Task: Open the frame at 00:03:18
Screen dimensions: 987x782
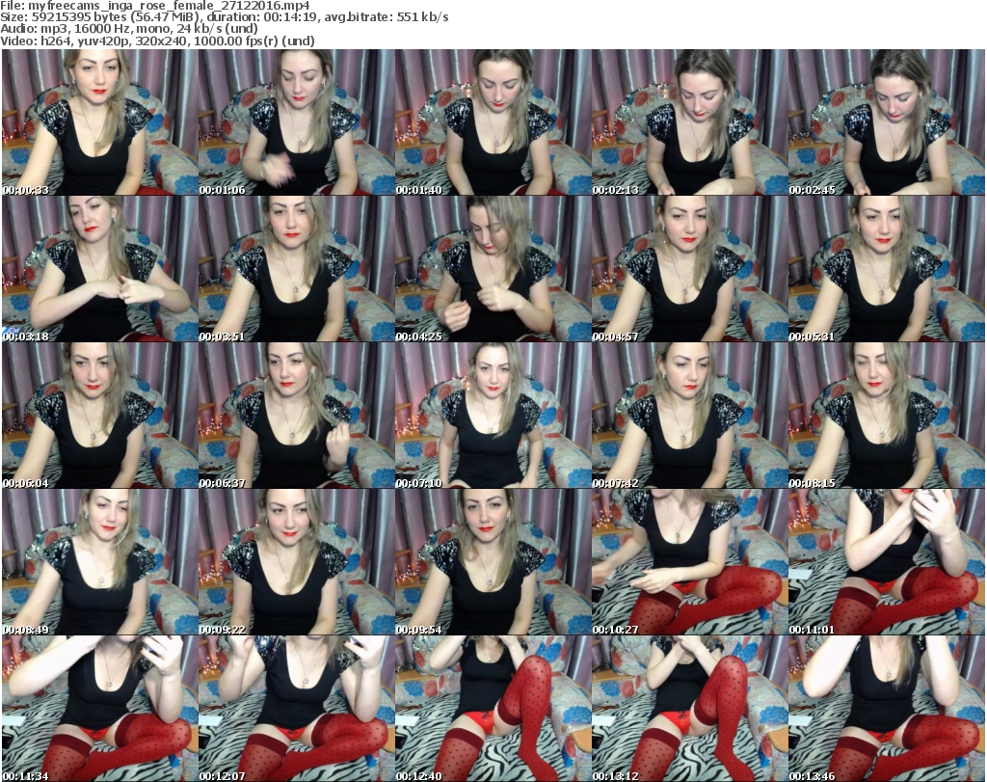Action: (x=99, y=269)
